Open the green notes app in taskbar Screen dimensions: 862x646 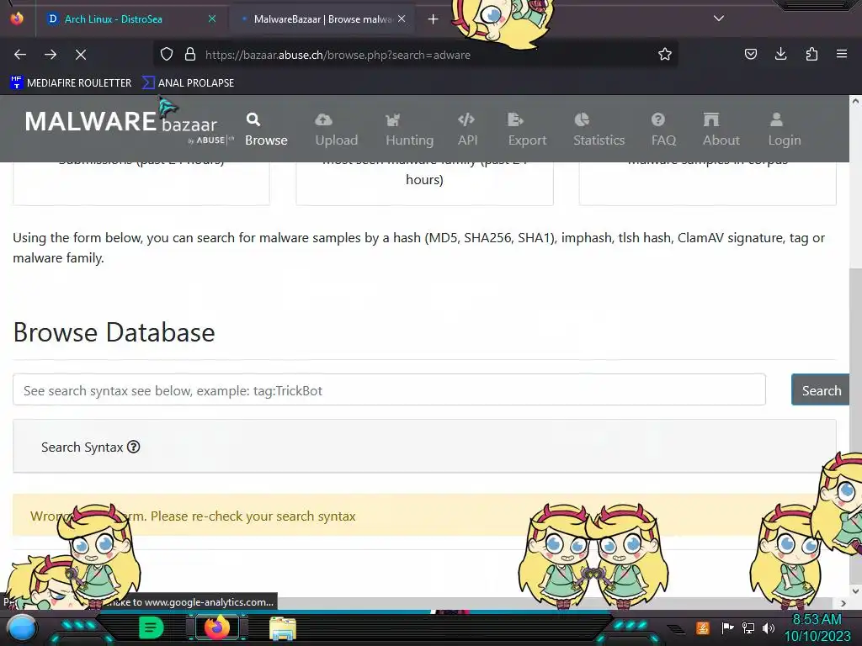tap(152, 627)
